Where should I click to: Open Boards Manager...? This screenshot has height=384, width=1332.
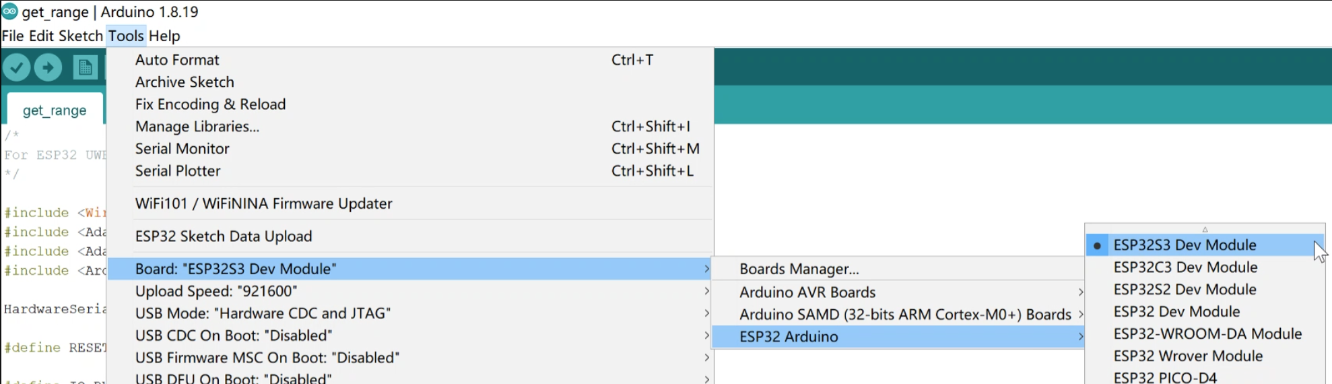898,269
